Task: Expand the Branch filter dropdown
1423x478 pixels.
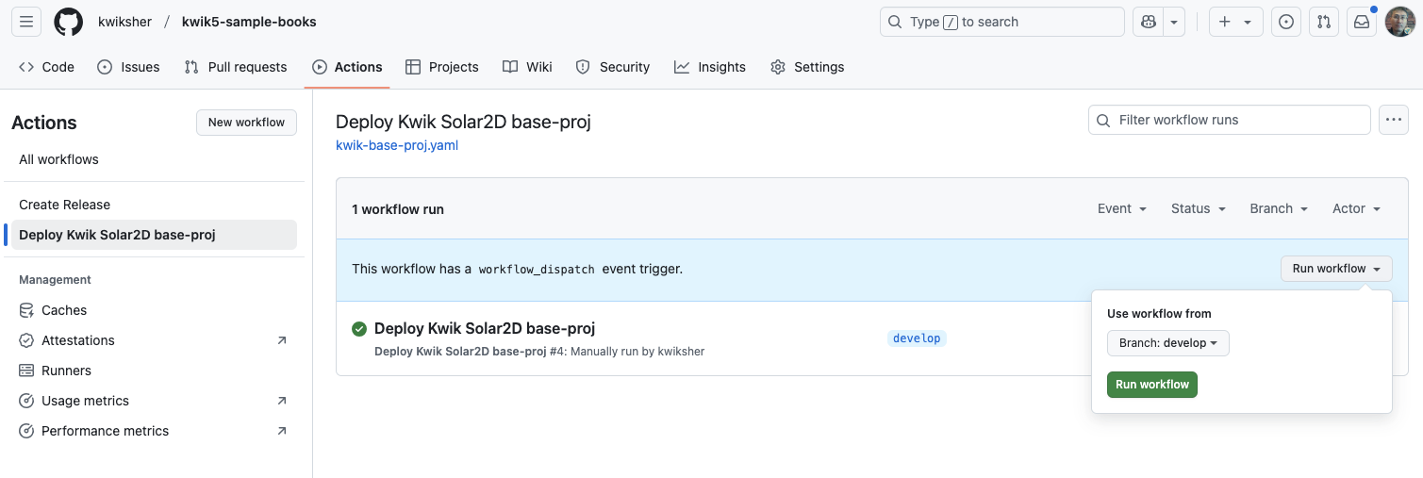Action: [1279, 208]
